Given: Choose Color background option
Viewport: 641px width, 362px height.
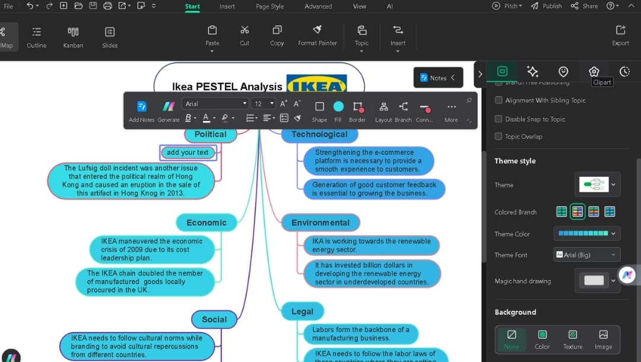Looking at the screenshot, I should tap(542, 339).
